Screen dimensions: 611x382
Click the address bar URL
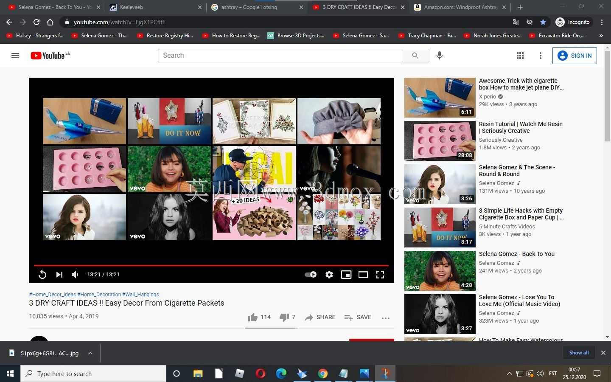click(x=120, y=22)
